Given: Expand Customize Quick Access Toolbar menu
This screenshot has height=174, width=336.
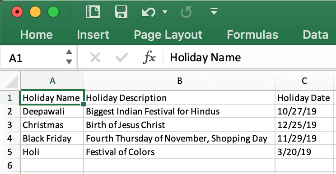Looking at the screenshot, I should click(214, 11).
